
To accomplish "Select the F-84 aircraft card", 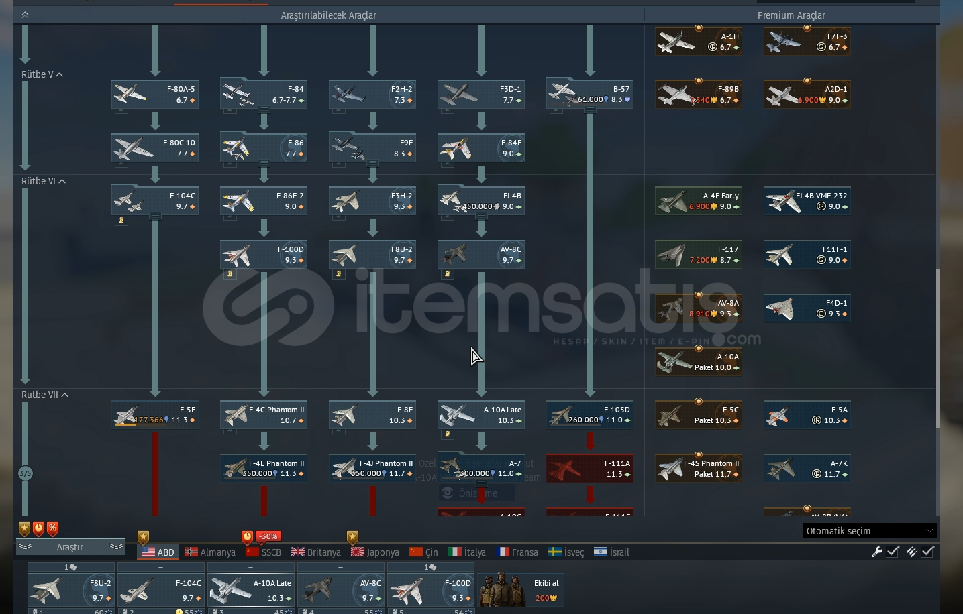I will [x=264, y=95].
